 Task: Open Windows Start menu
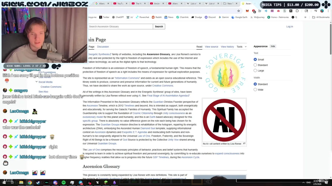pyautogui.click(x=4, y=183)
